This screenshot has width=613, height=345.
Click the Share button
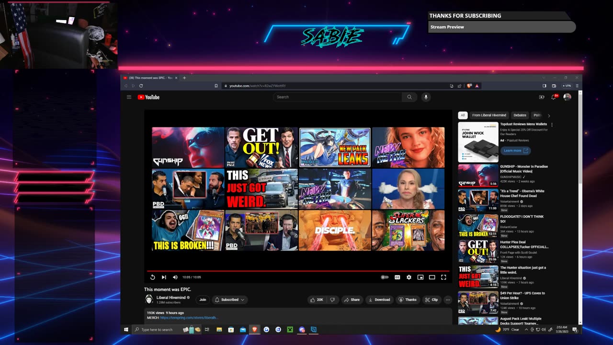[x=352, y=299]
